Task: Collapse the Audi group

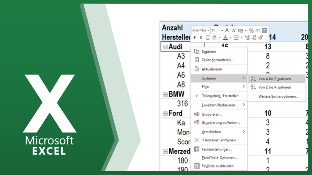Action: coord(165,47)
